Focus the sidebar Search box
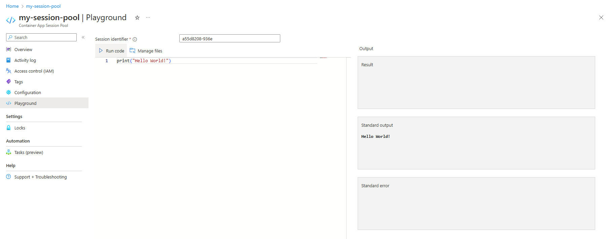Screen dimensions: 610x239 [41, 37]
